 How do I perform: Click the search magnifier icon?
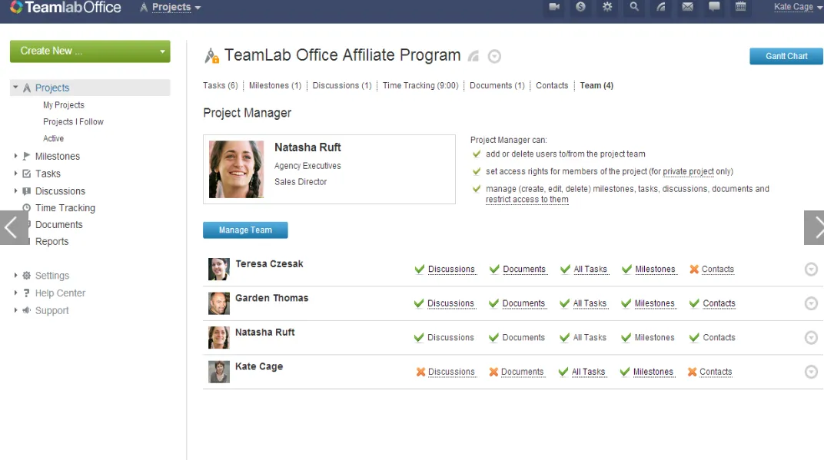(x=634, y=7)
